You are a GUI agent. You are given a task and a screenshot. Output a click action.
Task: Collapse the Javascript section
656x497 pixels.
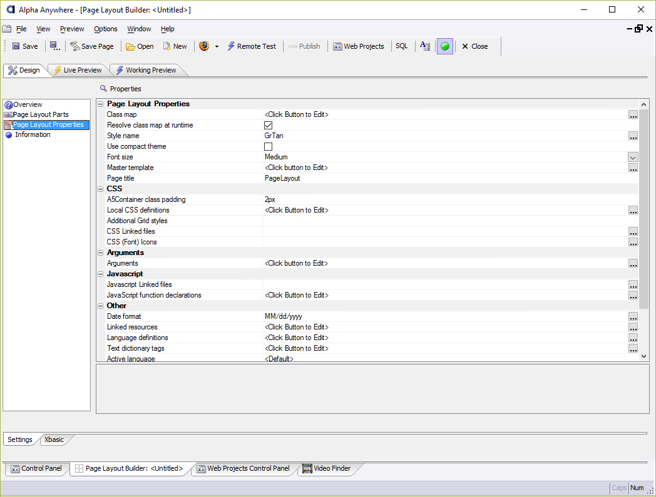pyautogui.click(x=100, y=274)
